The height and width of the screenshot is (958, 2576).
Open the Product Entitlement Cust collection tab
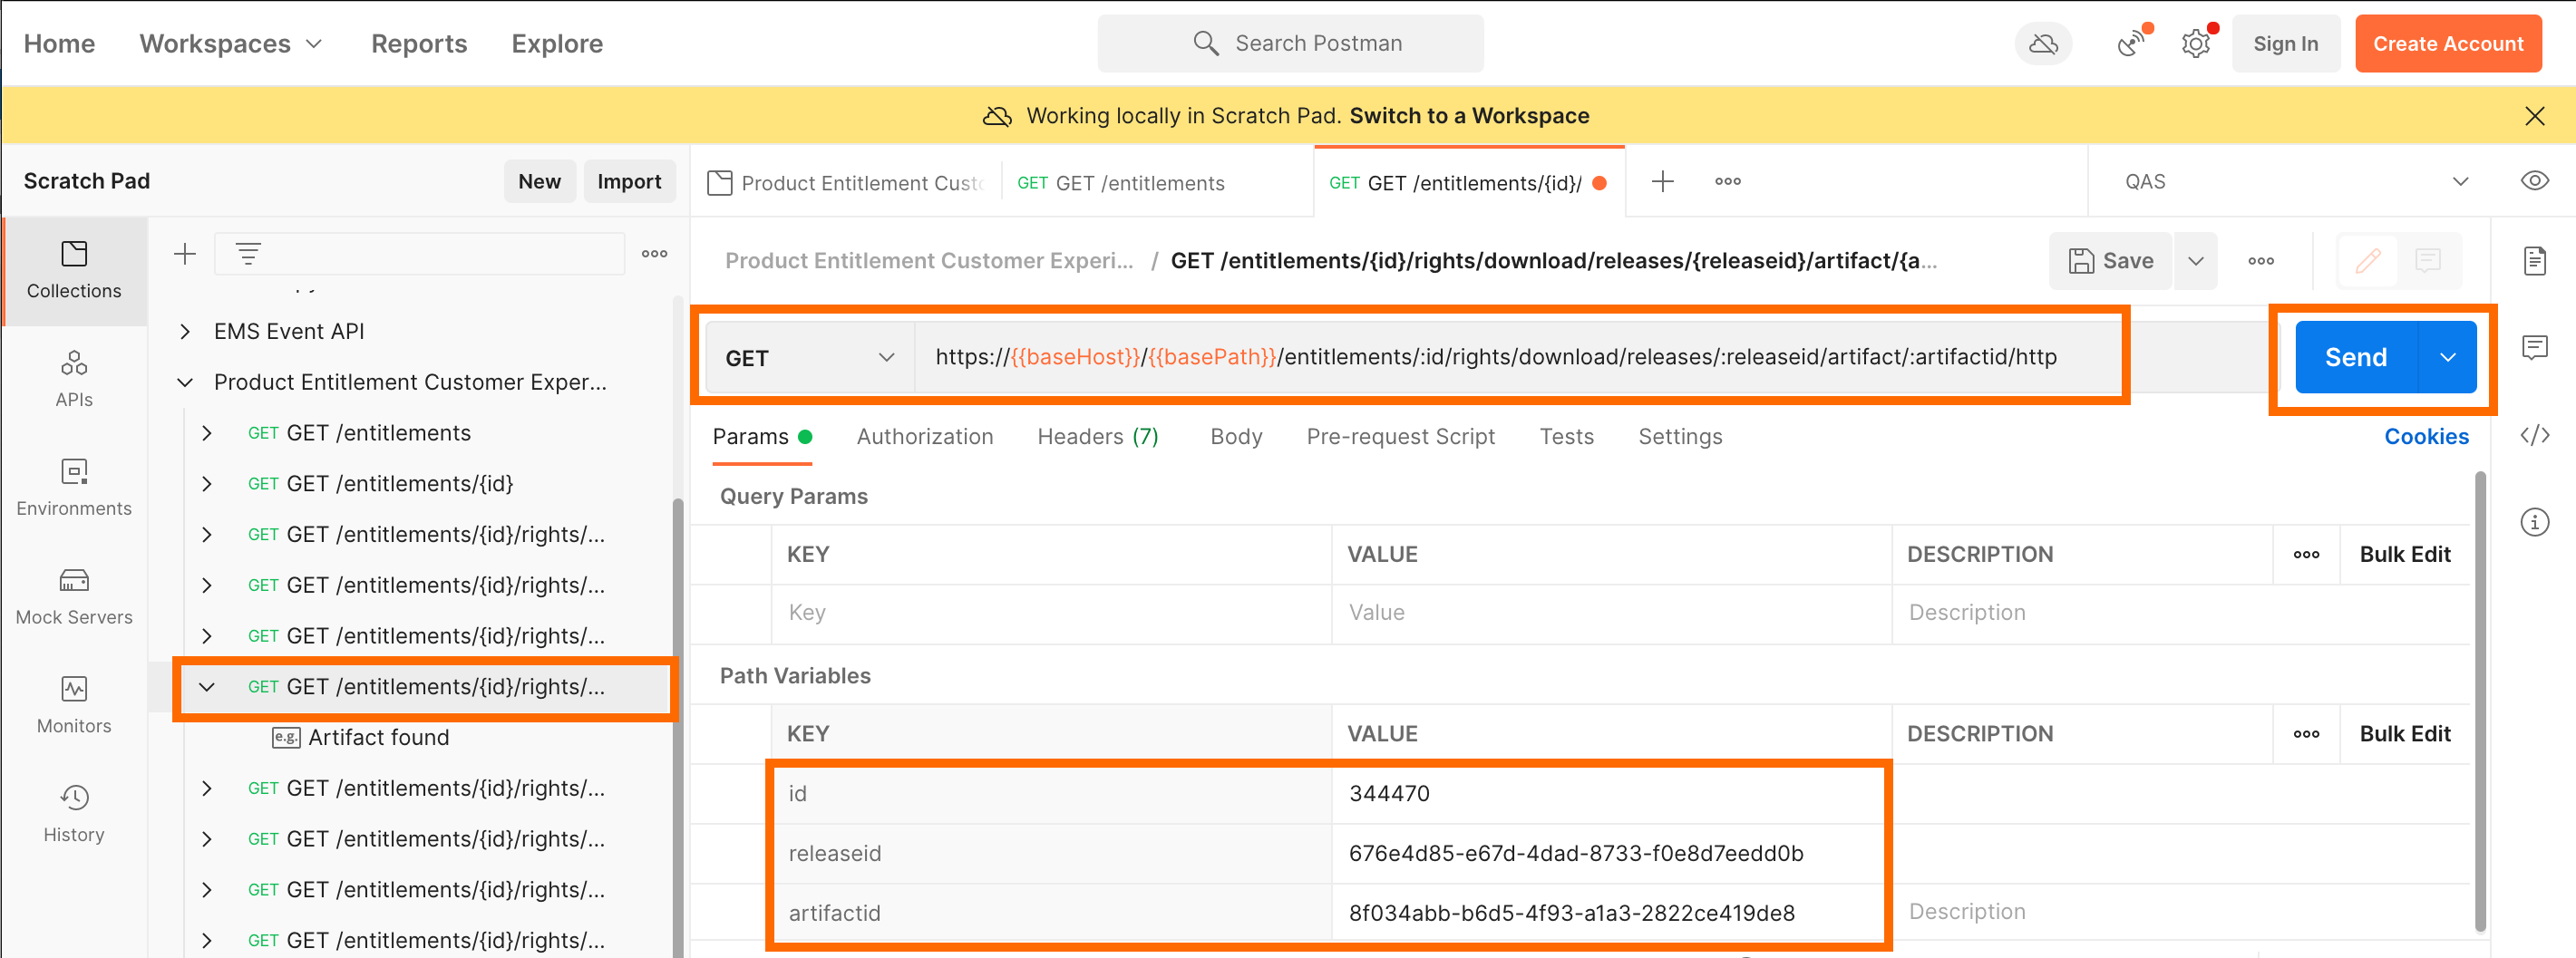[x=846, y=183]
